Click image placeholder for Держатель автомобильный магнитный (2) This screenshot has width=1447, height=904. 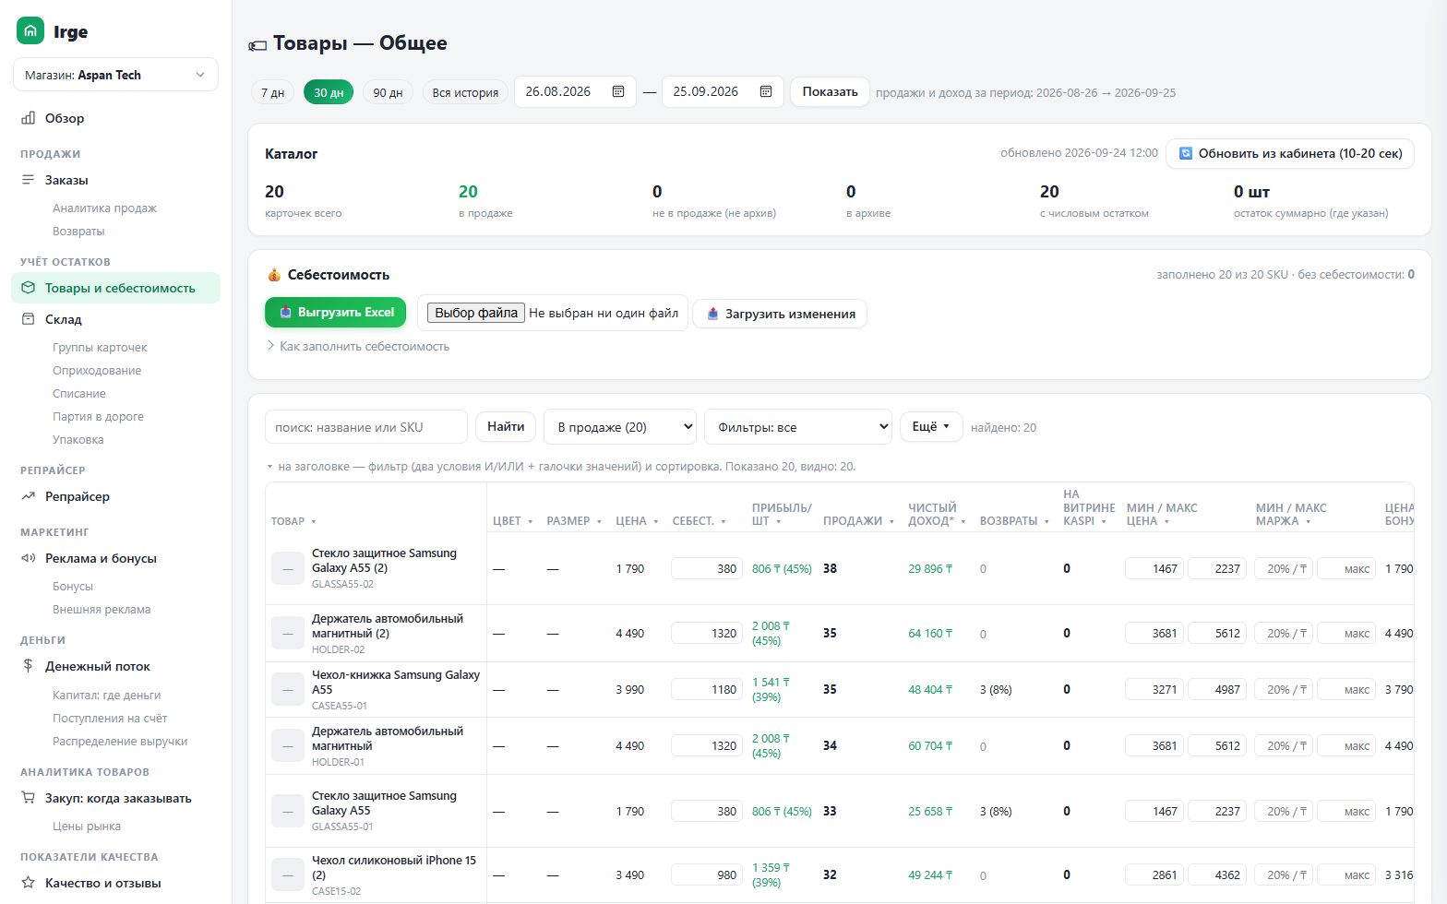[288, 634]
